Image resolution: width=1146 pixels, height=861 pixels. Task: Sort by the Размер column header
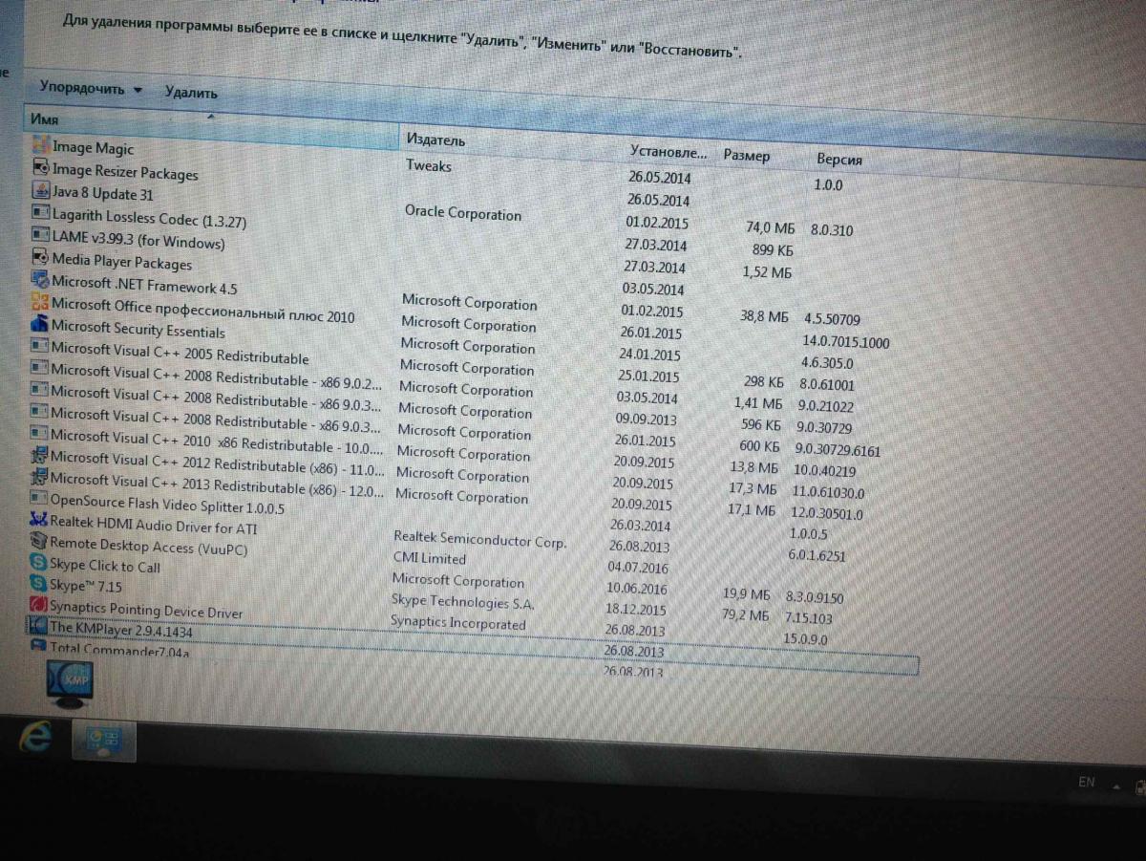747,156
